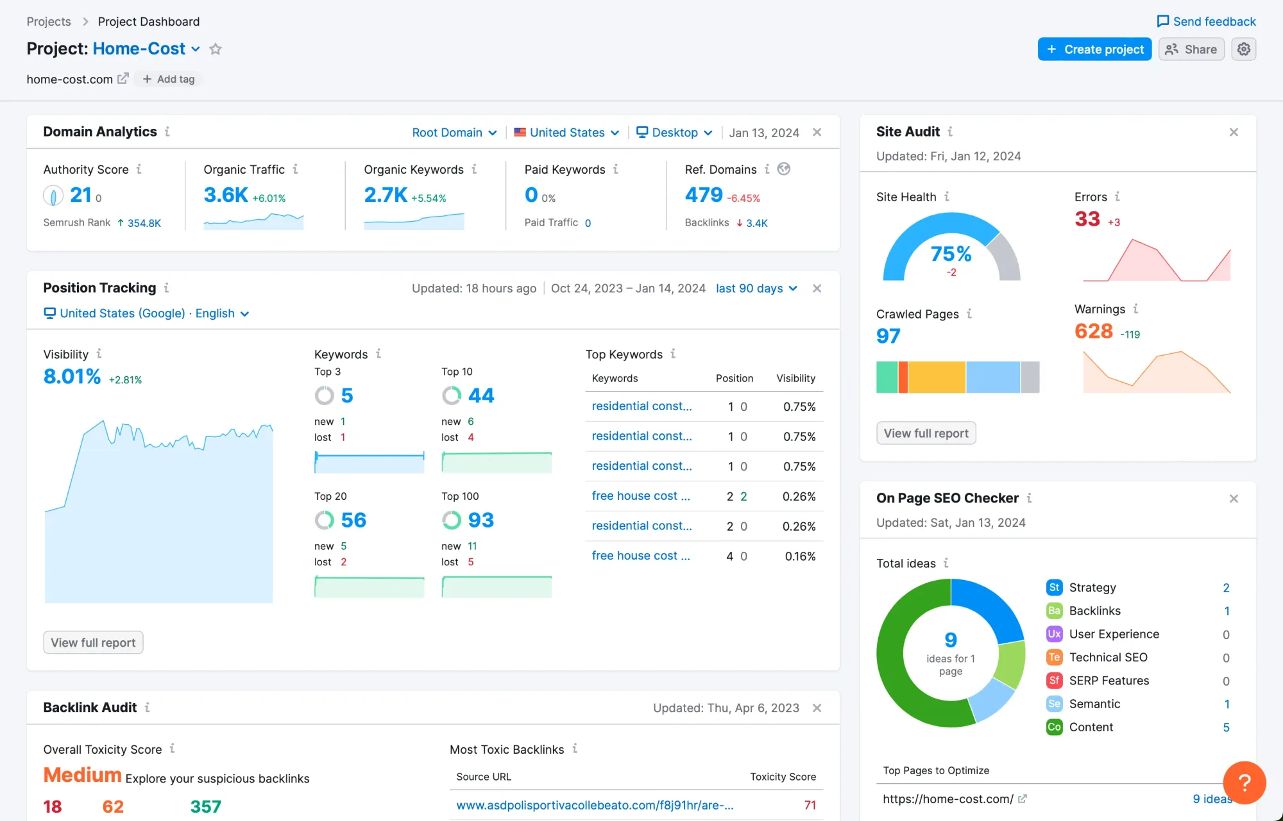Show Organic Traffic info icon

[295, 169]
